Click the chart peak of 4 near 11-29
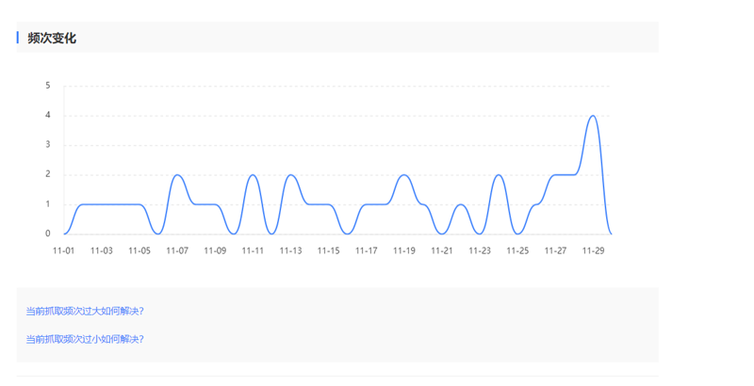754x386 pixels. pos(592,116)
